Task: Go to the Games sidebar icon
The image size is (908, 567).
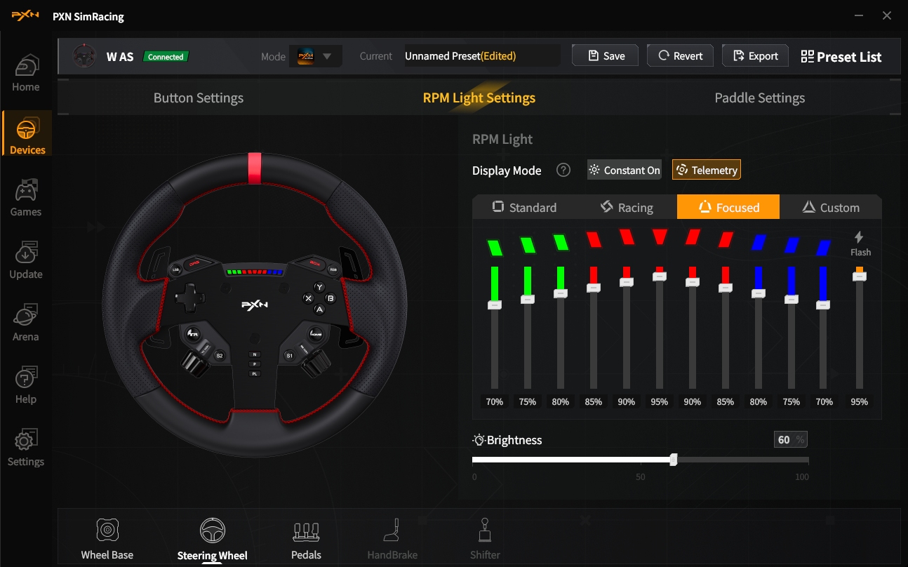Action: click(26, 197)
